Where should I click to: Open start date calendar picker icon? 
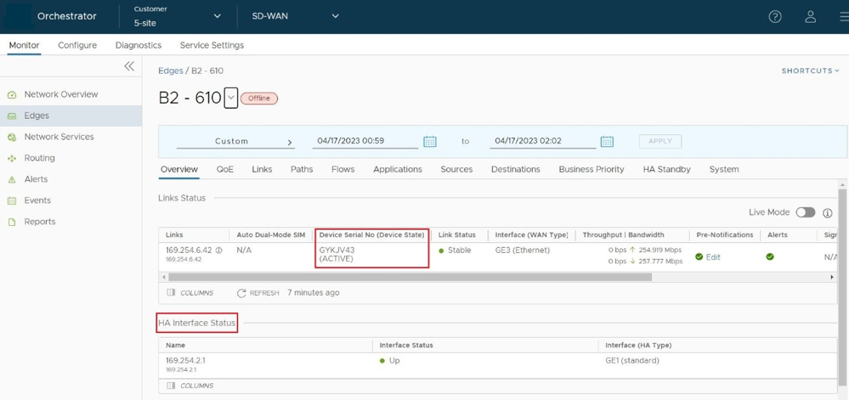[430, 142]
